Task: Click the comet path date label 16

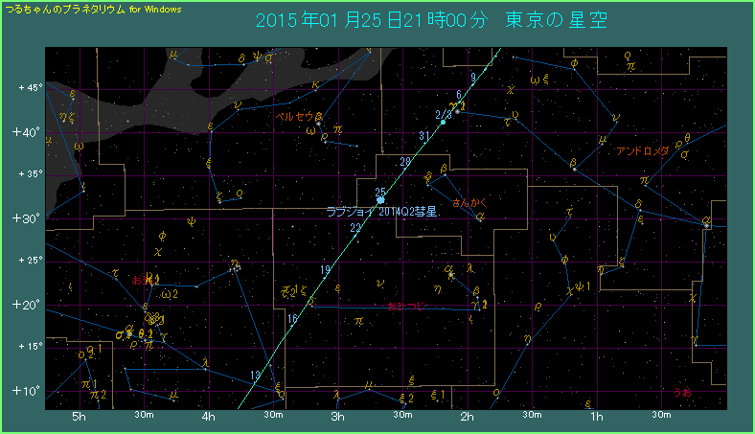Action: (292, 318)
